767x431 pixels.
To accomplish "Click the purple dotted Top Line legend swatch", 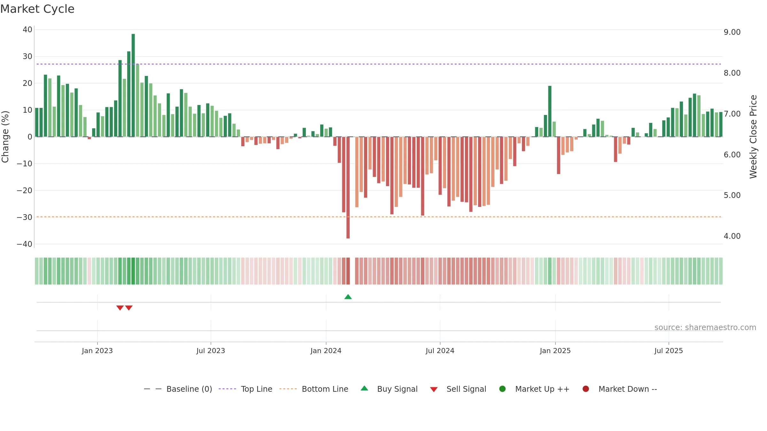I will point(227,389).
